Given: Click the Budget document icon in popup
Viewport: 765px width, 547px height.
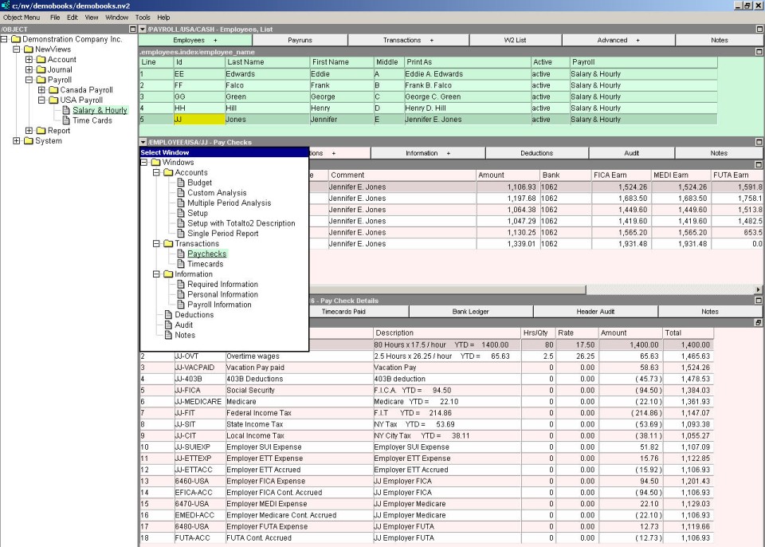Looking at the screenshot, I should (x=181, y=183).
